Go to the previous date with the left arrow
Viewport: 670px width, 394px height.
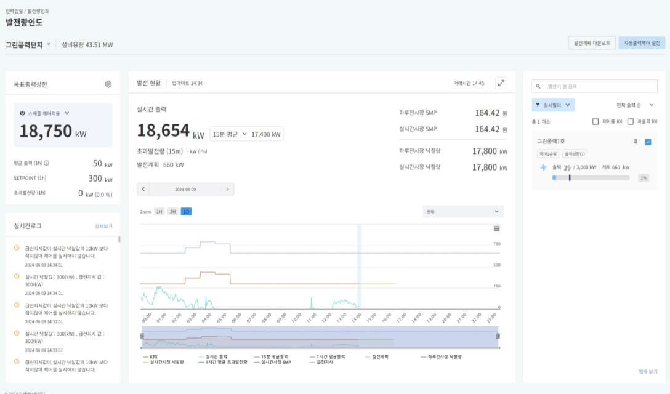(x=143, y=189)
